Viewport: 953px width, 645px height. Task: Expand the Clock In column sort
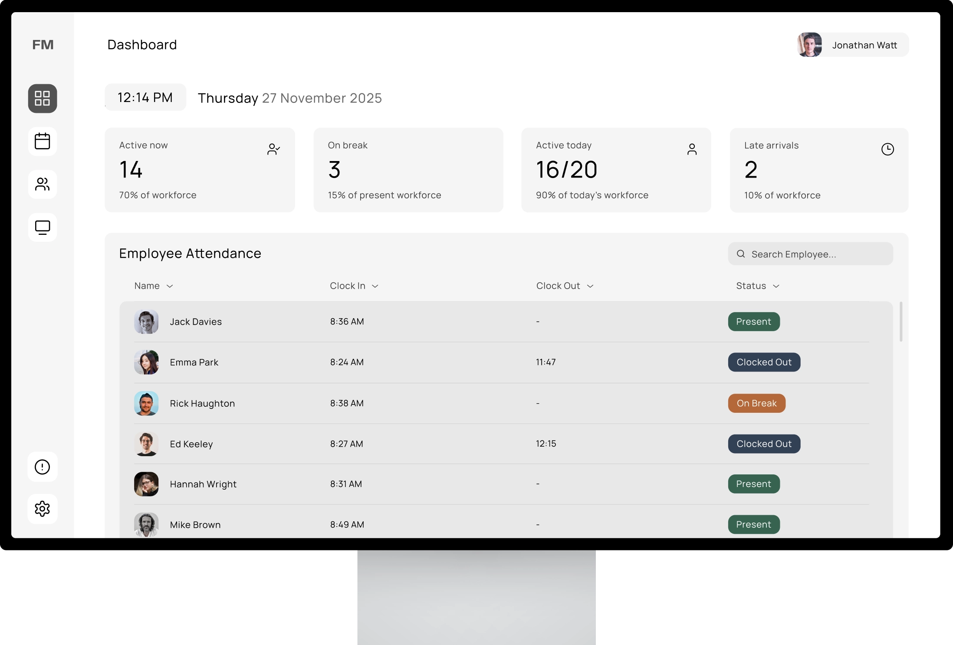click(x=375, y=286)
